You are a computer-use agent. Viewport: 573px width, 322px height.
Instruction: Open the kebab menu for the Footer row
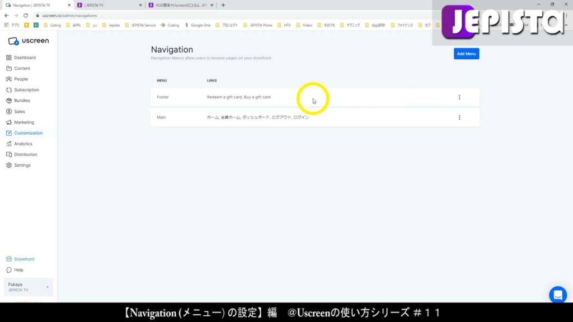tap(459, 97)
